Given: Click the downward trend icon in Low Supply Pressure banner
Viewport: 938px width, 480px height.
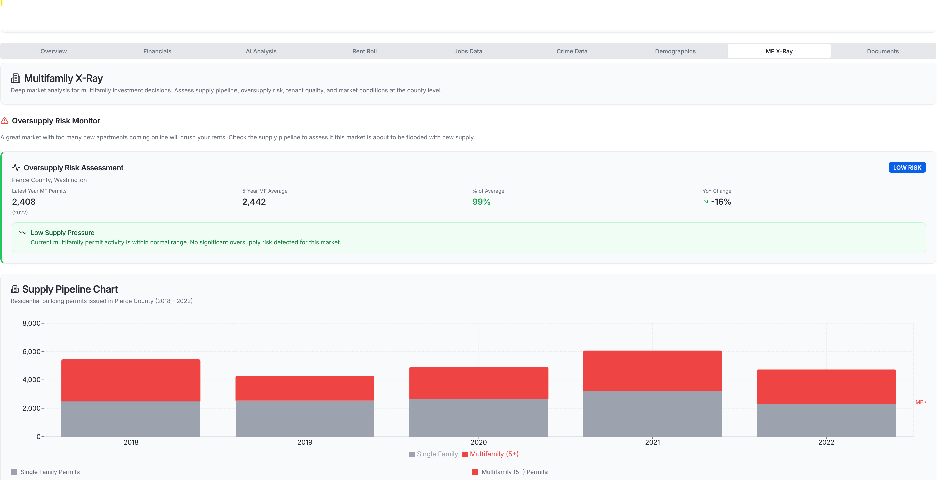Looking at the screenshot, I should [x=23, y=232].
